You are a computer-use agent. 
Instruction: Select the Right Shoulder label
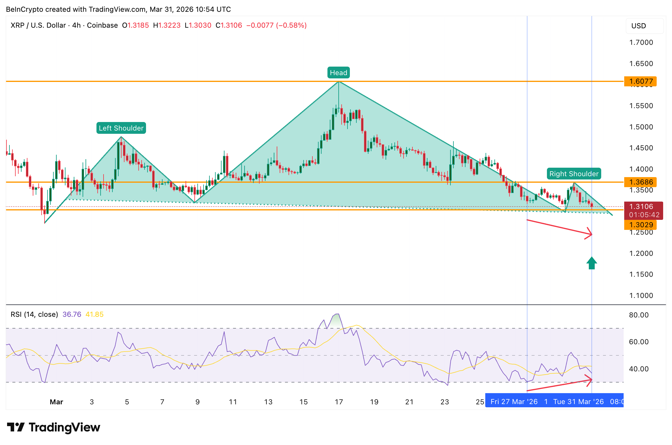click(573, 174)
